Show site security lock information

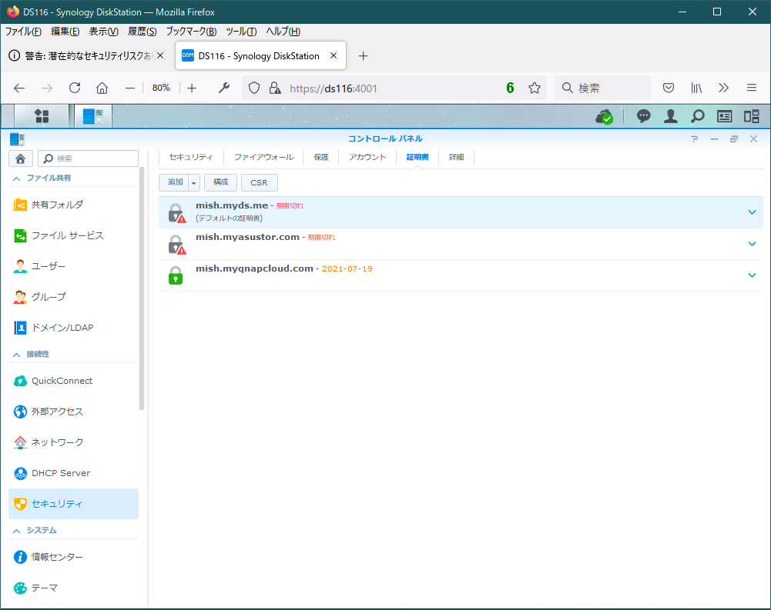(275, 88)
